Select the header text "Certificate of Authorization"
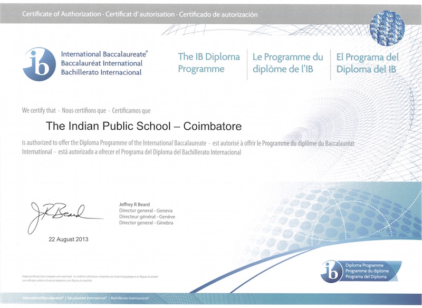This screenshot has height=308, width=422. 61,14
